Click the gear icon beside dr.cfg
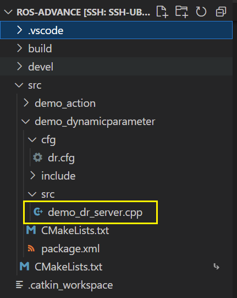This screenshot has width=237, height=298. 38,158
